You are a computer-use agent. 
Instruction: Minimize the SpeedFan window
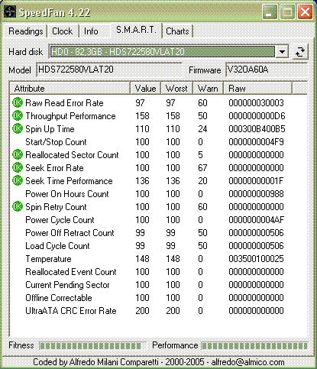click(x=270, y=11)
